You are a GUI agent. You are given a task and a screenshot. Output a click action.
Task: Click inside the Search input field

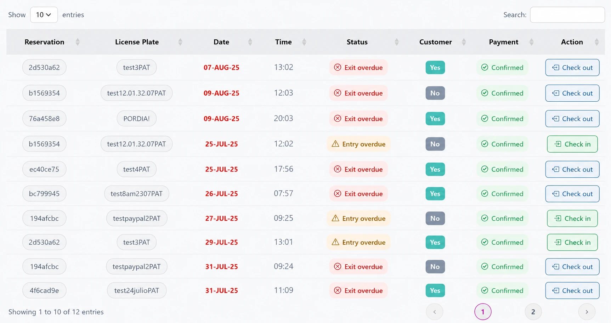pyautogui.click(x=567, y=15)
